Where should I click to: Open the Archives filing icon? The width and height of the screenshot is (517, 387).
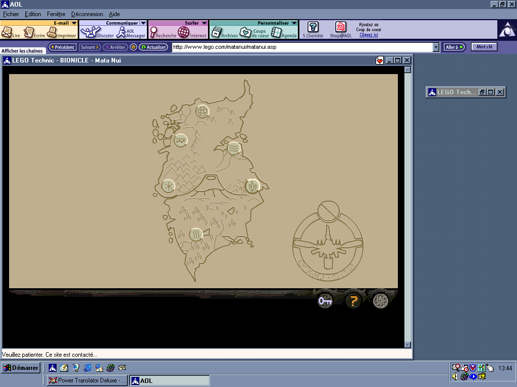click(x=224, y=32)
